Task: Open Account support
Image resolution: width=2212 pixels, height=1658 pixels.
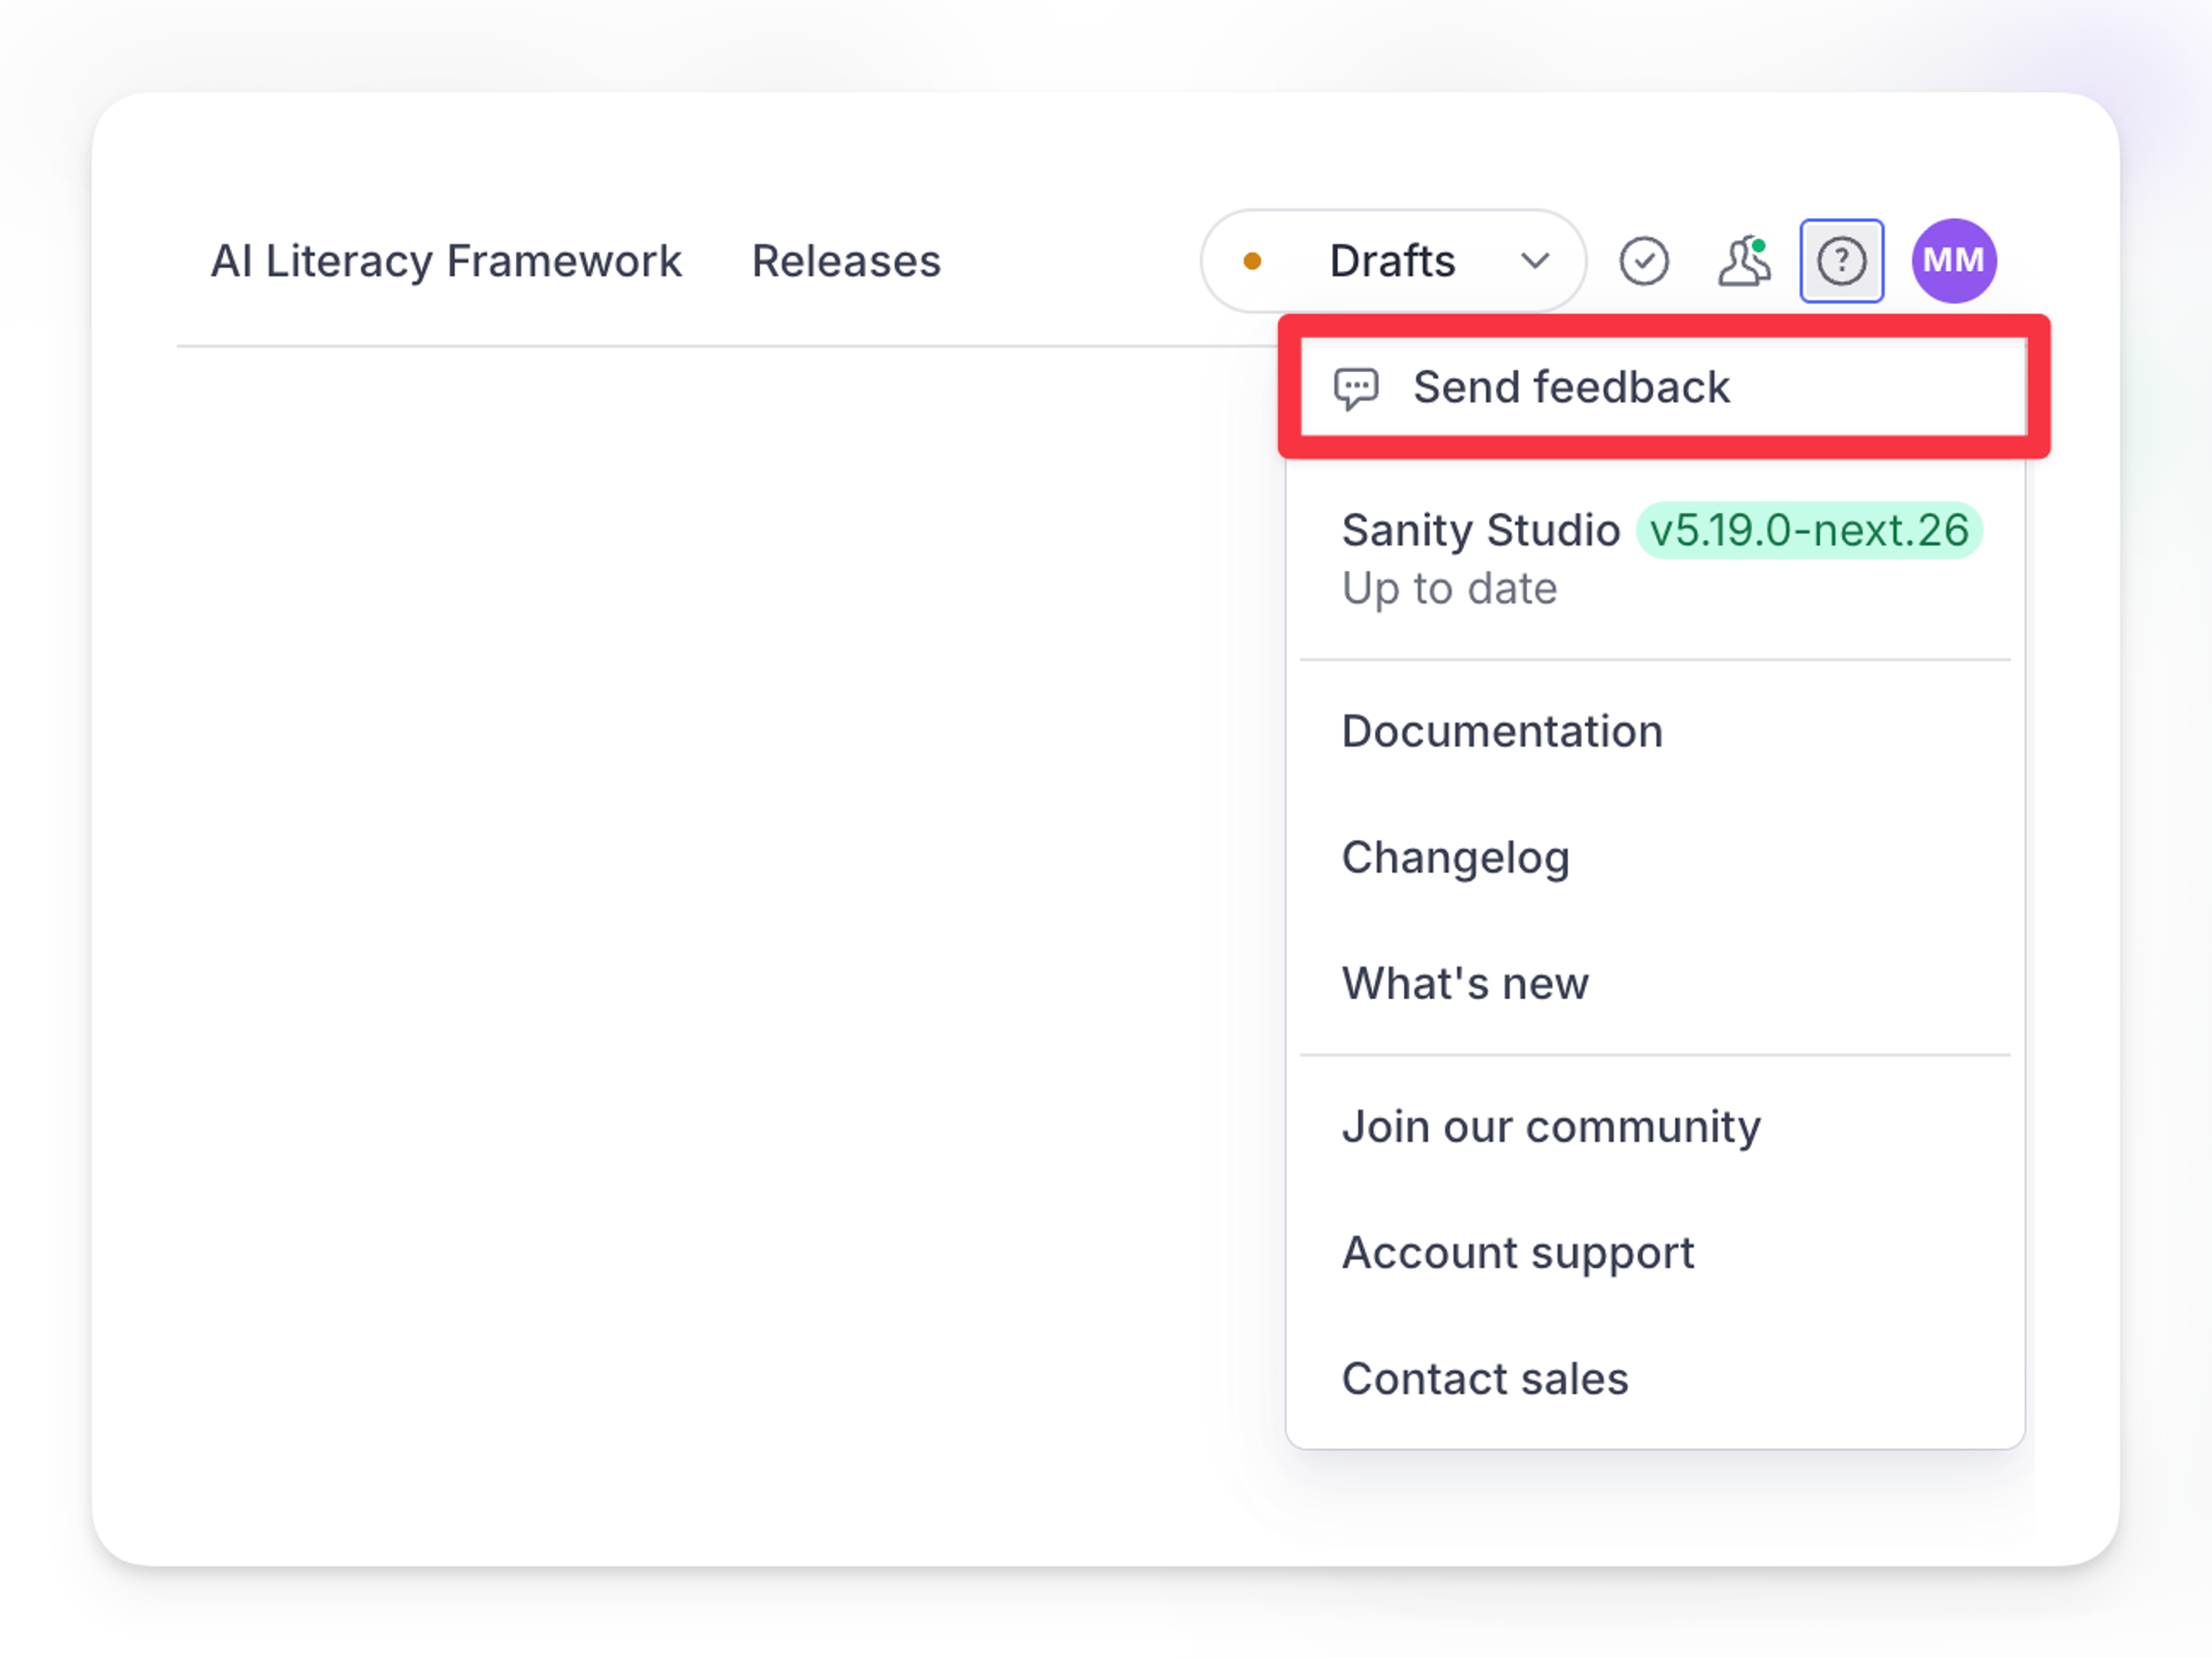Action: click(1518, 1252)
